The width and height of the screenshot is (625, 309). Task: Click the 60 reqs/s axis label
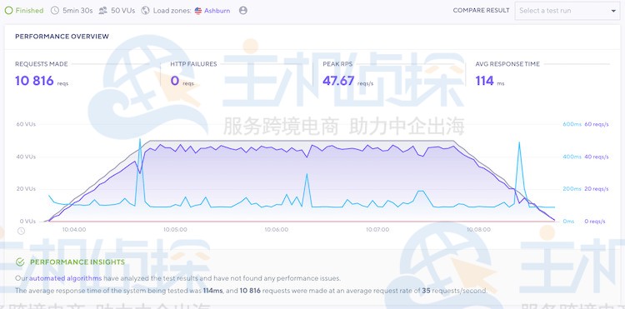coord(597,124)
